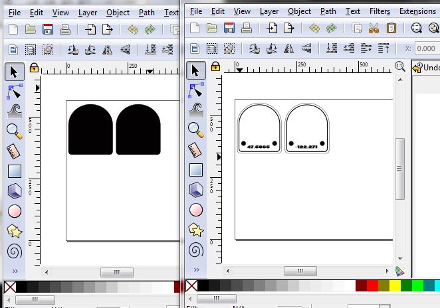Toggle color-managed view icon in right window

click(399, 271)
